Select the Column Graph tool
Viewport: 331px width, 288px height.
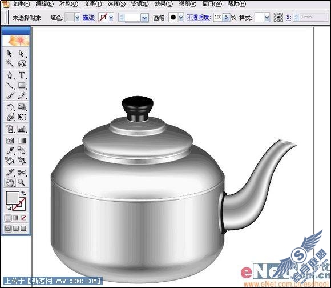pos(22,129)
